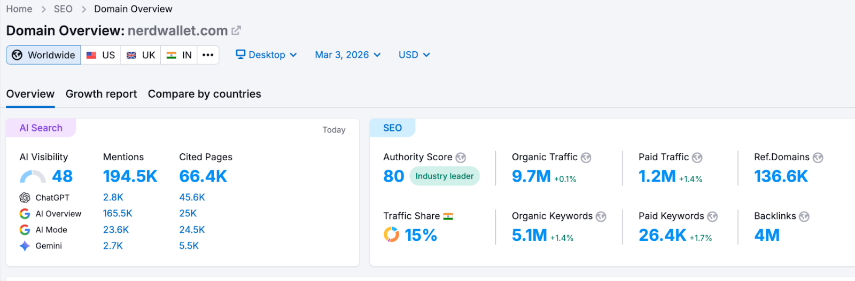Open the Mar 3, 2026 date dropdown
855x281 pixels.
pos(347,55)
